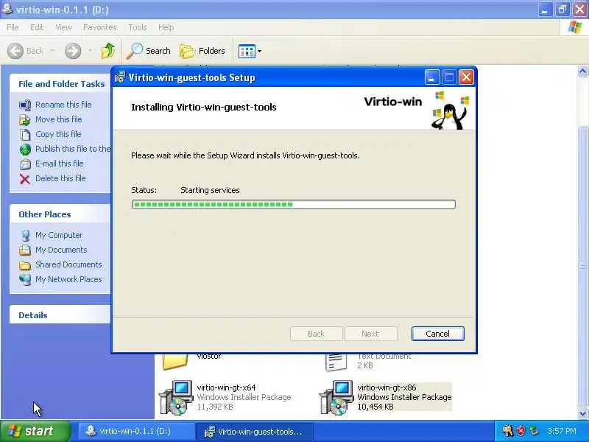The image size is (589, 442).
Task: Switch to Virtio-win-guest-tools taskbar button
Action: point(254,431)
